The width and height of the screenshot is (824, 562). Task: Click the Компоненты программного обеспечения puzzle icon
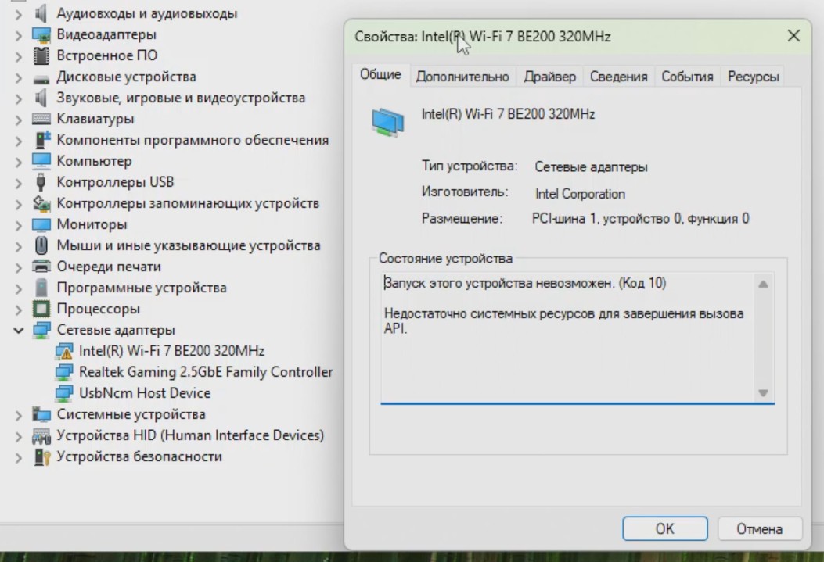coord(41,140)
